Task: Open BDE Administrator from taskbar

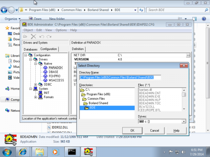Action: tap(88, 152)
